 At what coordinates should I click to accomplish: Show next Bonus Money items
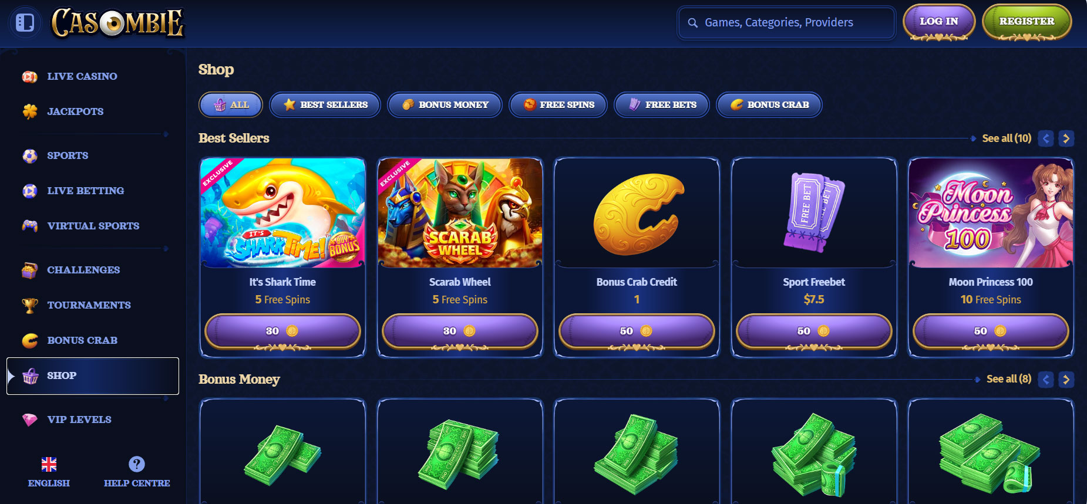coord(1066,380)
